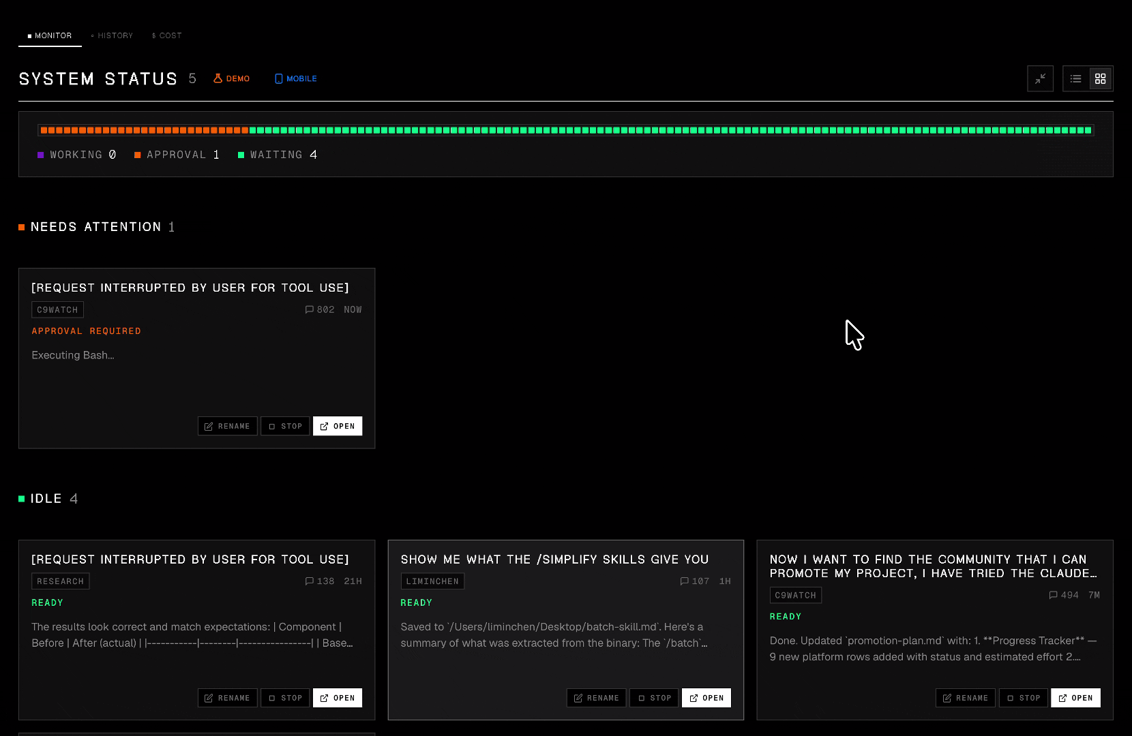Screen dimensions: 1132x736
Task: Click the LIMINCHEN tag
Action: point(432,581)
